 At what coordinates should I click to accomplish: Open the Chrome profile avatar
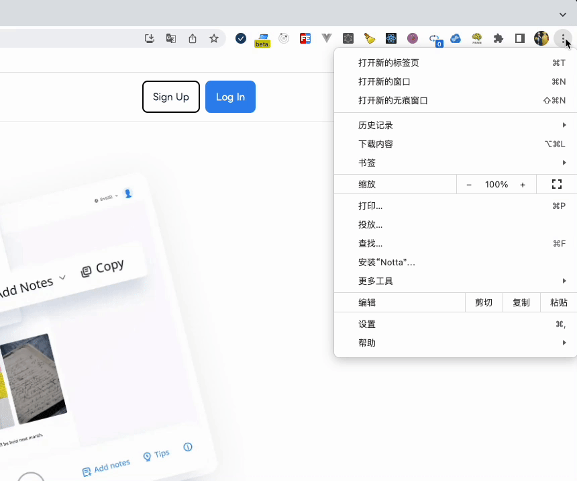click(x=541, y=38)
